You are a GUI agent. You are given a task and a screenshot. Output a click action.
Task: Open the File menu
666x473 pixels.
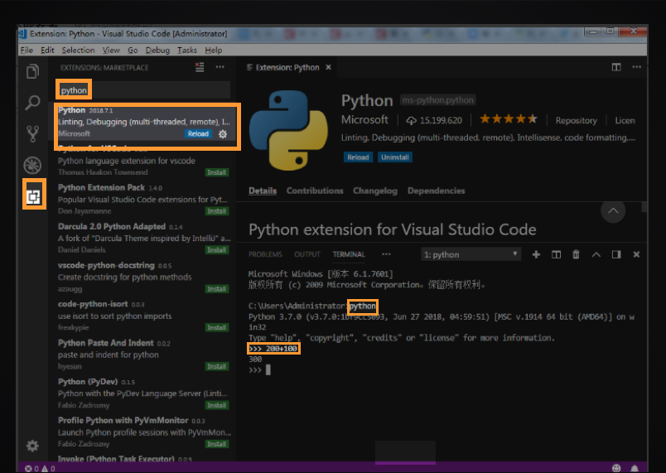tap(27, 50)
